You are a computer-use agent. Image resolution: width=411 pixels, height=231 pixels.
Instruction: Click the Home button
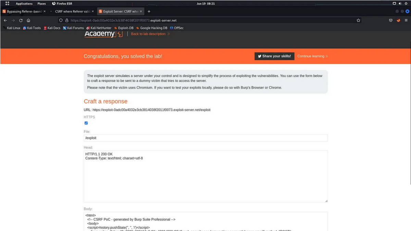point(28,21)
